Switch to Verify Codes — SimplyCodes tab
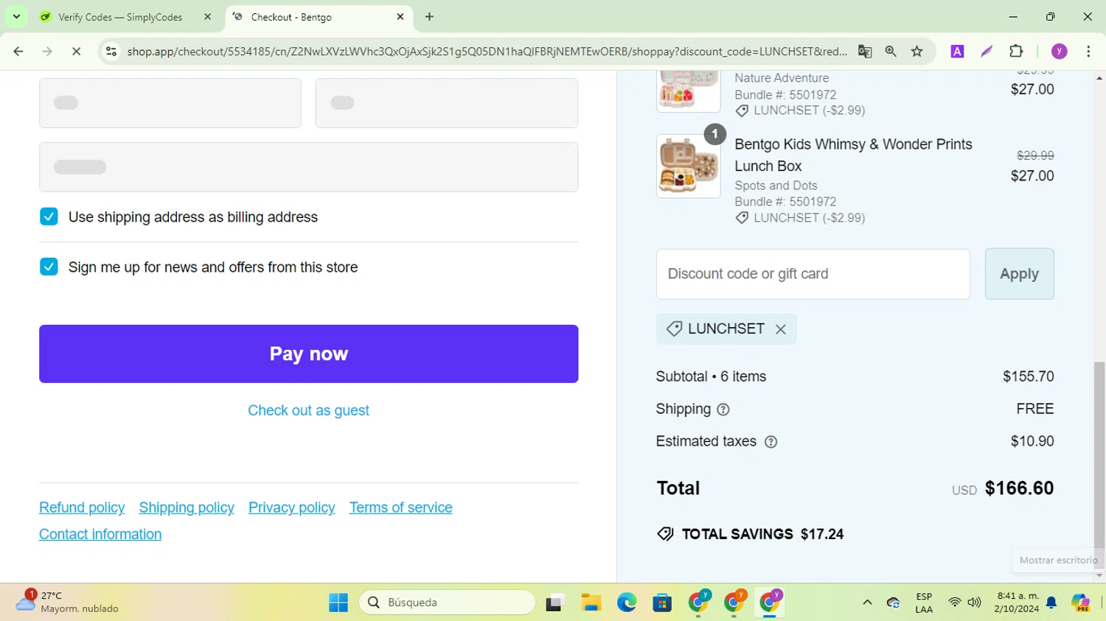1106x621 pixels. 120,17
